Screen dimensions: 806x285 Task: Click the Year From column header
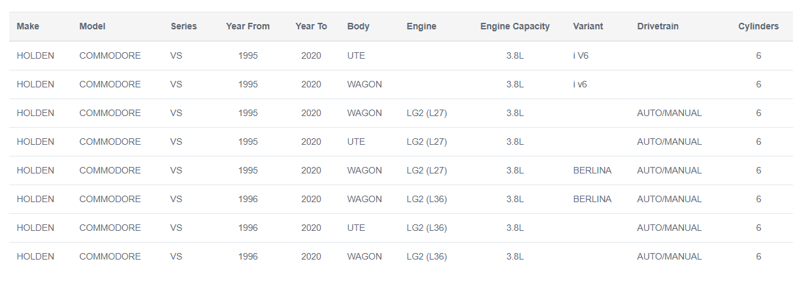(248, 27)
